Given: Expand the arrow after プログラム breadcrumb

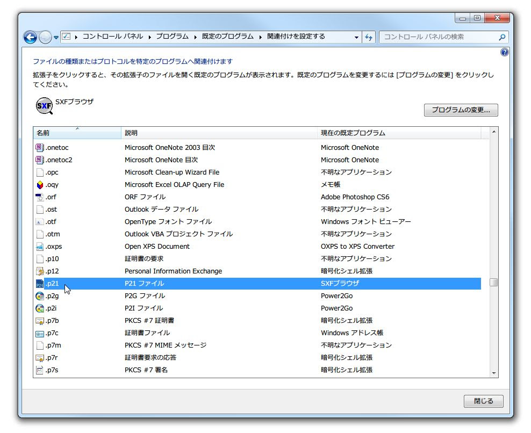Looking at the screenshot, I should click(x=196, y=37).
